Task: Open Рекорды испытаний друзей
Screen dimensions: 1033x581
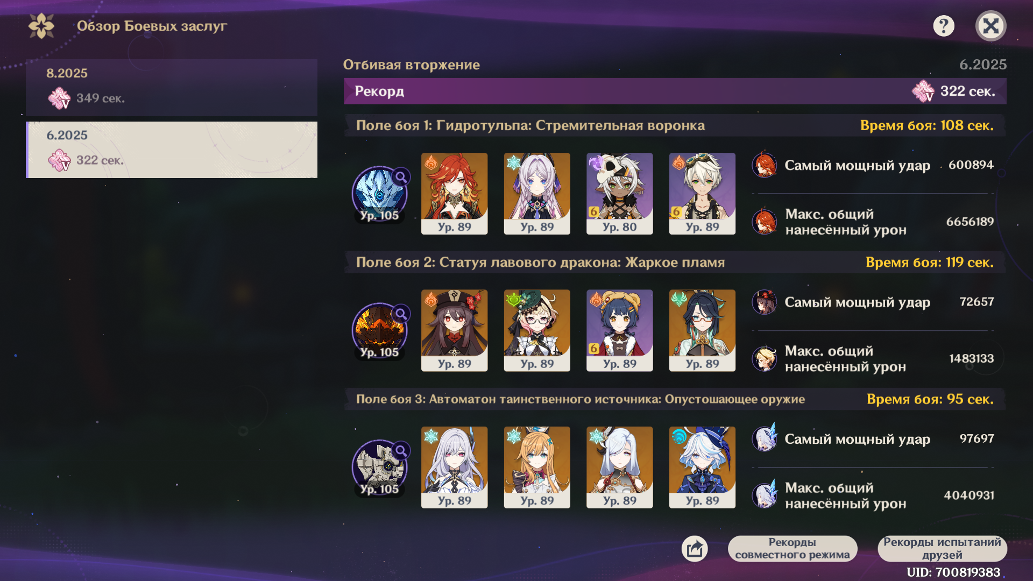Action: coord(942,549)
